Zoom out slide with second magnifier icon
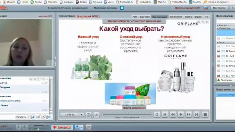 [x=203, y=22]
